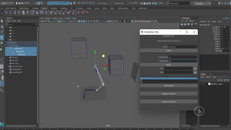Apply Orient Constraint from the shelf
The height and width of the screenshot is (130, 231).
click(x=60, y=13)
